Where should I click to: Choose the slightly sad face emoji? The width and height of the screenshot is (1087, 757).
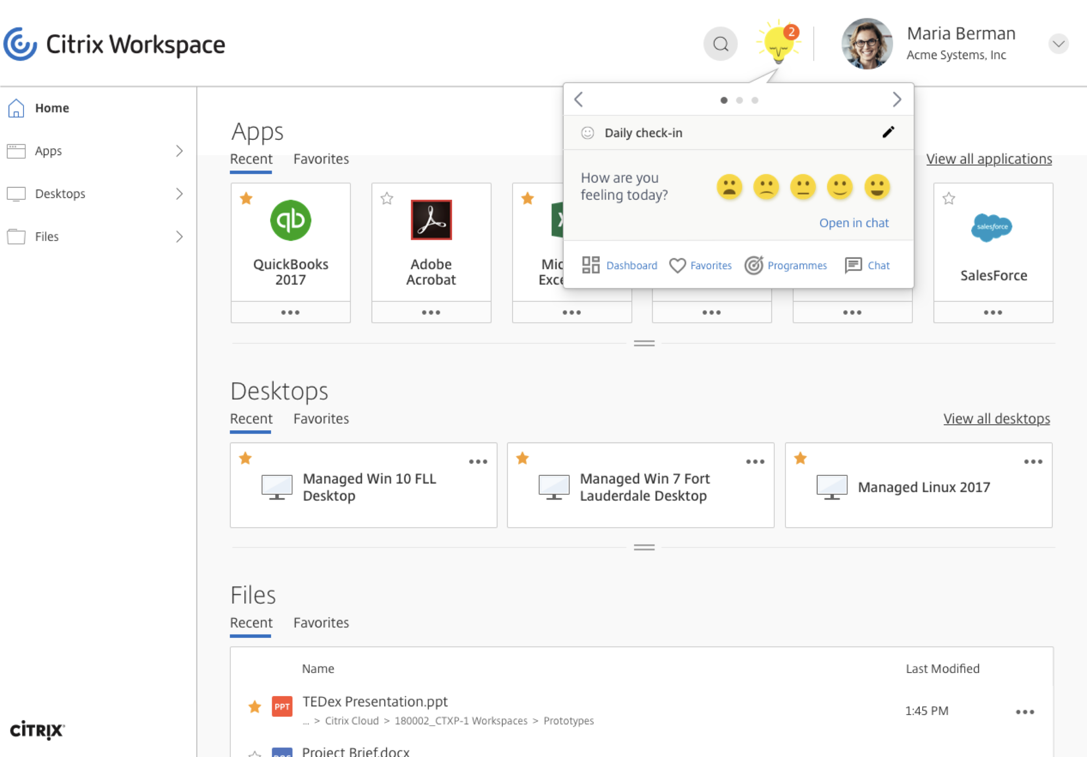click(x=766, y=186)
